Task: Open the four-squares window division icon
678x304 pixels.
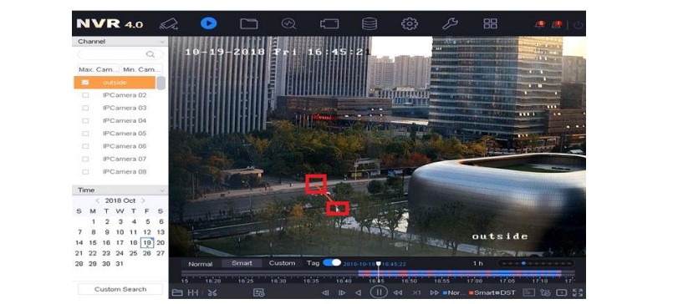Action: (490, 23)
